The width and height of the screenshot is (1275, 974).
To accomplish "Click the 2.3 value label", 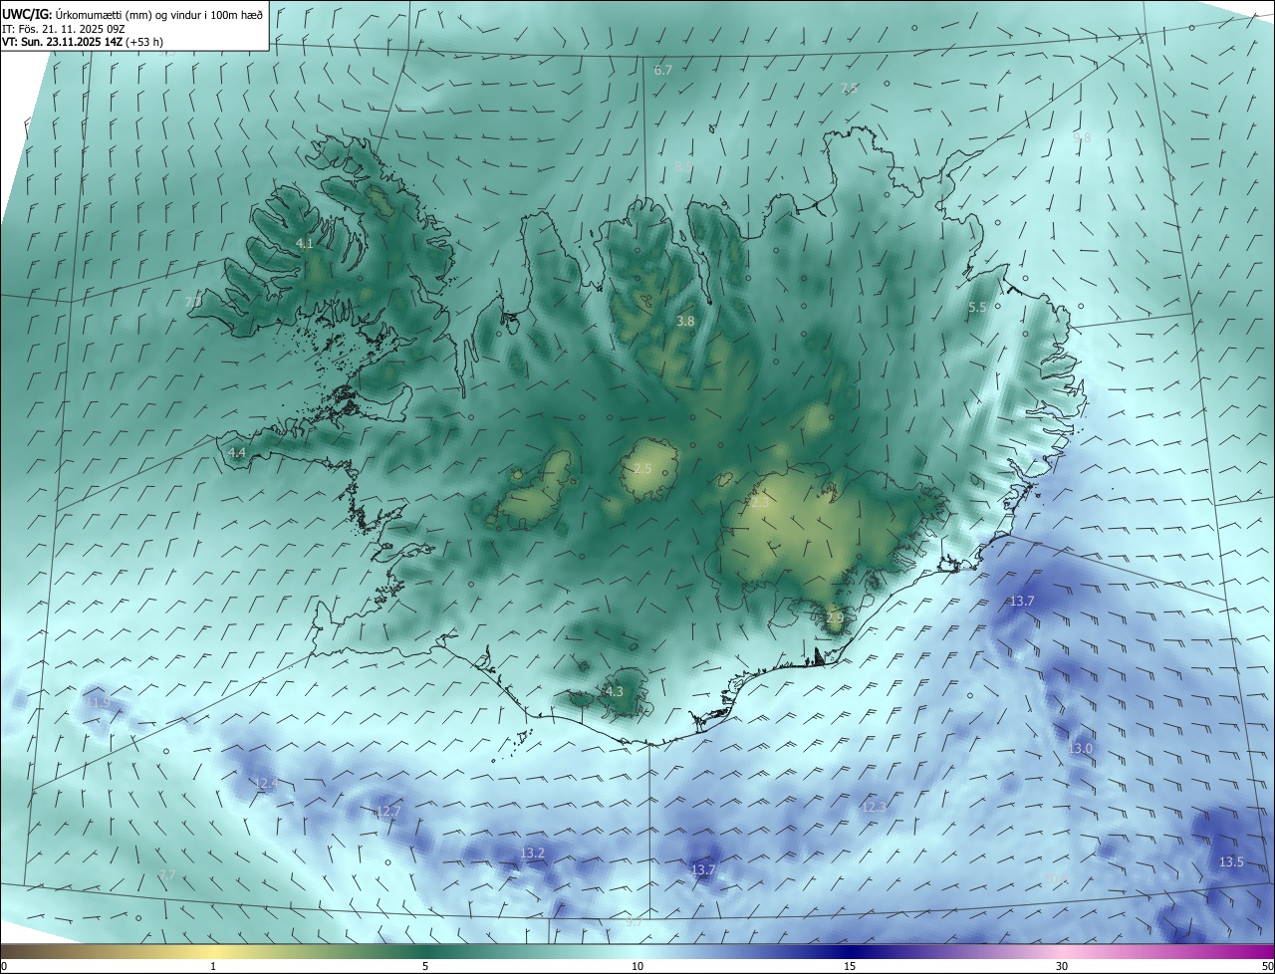I will coord(760,504).
